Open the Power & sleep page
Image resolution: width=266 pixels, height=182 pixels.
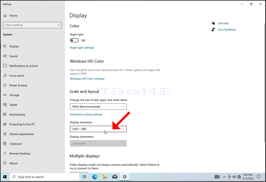[x=33, y=85]
